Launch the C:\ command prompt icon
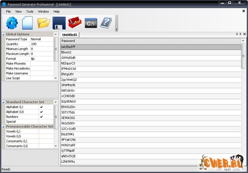Image resolution: width=248 pixels, height=173 pixels. tap(91, 23)
